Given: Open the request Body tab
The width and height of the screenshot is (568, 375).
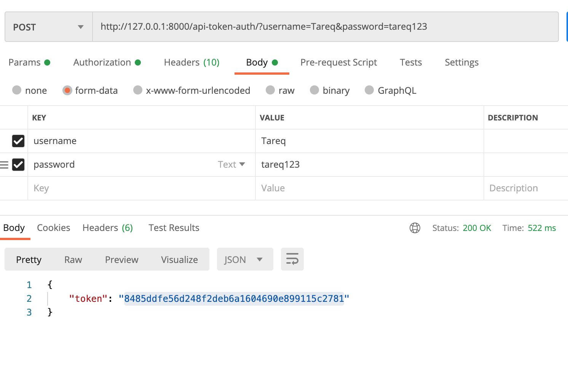Looking at the screenshot, I should tap(262, 62).
